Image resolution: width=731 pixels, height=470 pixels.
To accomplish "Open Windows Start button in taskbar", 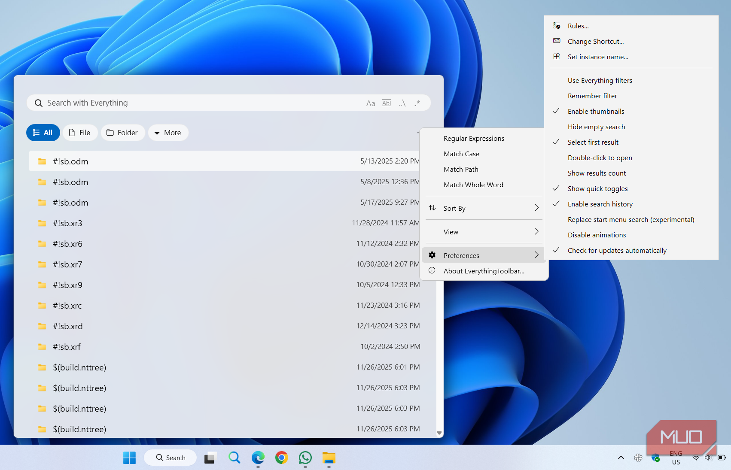I will [x=129, y=458].
